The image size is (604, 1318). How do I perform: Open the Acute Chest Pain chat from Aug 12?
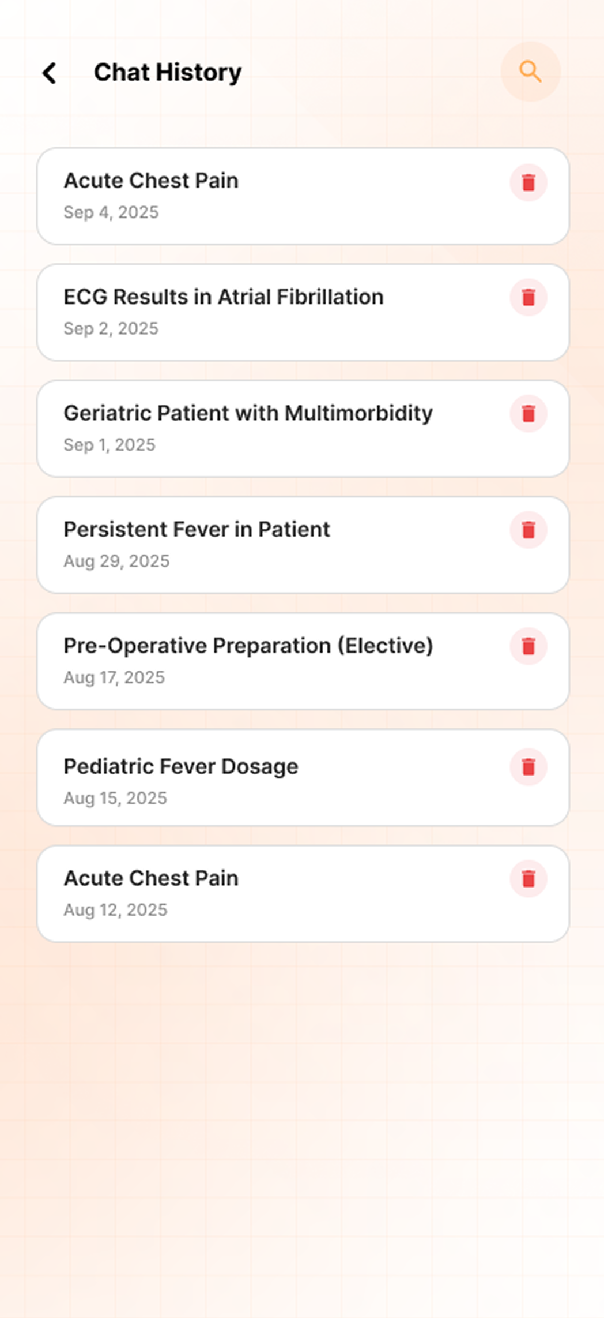[x=151, y=878]
